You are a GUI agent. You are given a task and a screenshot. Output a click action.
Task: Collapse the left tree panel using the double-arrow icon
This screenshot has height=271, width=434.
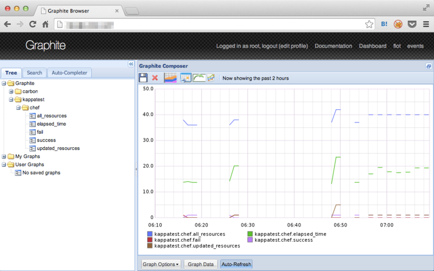click(131, 64)
